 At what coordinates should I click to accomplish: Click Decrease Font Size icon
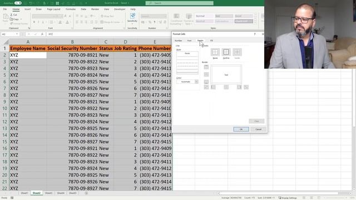click(x=70, y=16)
